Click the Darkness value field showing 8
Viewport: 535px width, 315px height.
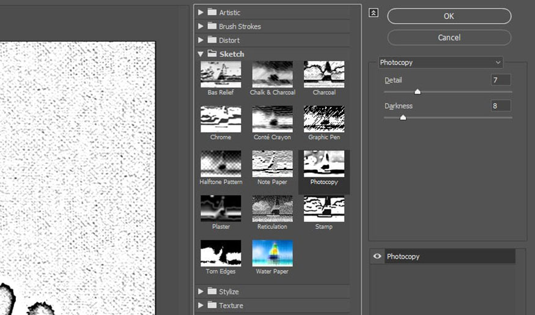point(501,106)
